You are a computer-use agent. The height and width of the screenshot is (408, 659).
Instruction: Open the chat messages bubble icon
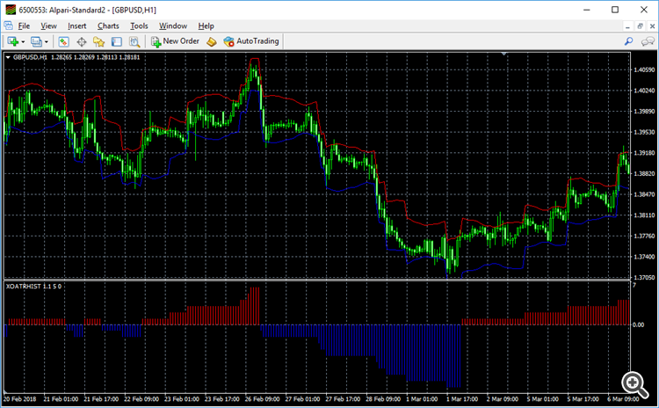coord(648,41)
